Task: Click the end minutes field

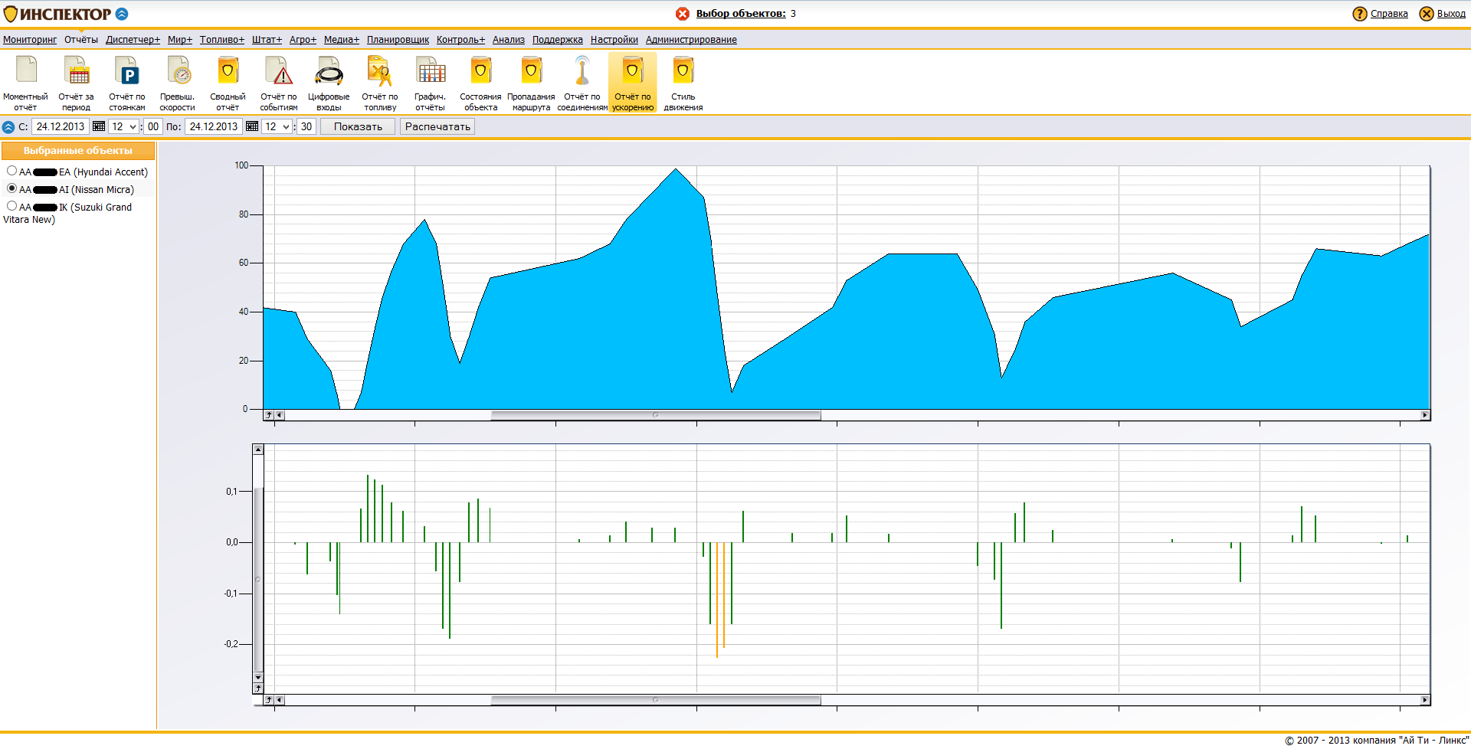Action: pyautogui.click(x=306, y=126)
